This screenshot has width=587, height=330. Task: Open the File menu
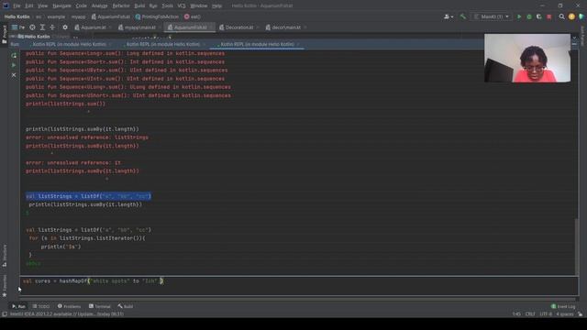pos(17,6)
